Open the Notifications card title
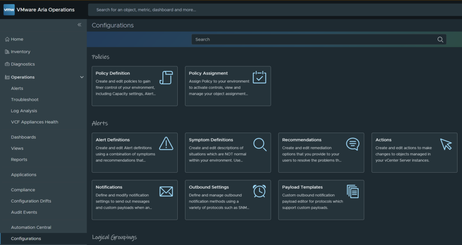 (109, 187)
